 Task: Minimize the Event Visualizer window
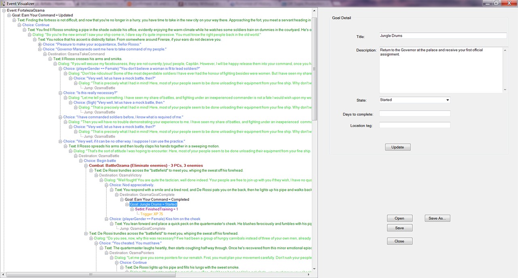point(487,3)
